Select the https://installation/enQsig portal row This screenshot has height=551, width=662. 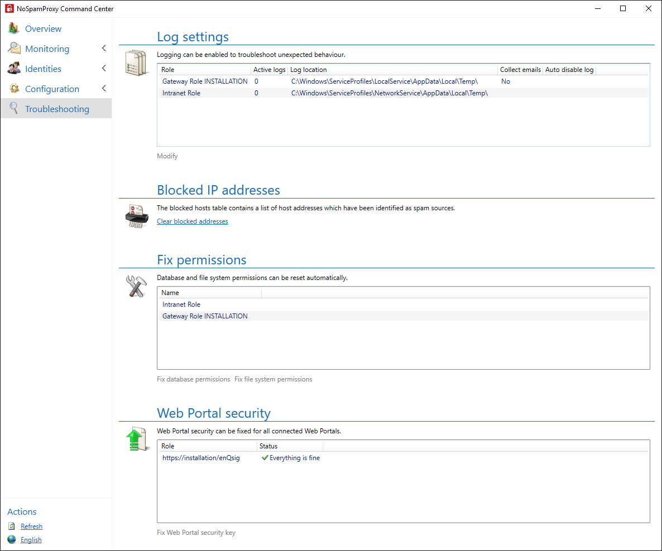point(403,458)
